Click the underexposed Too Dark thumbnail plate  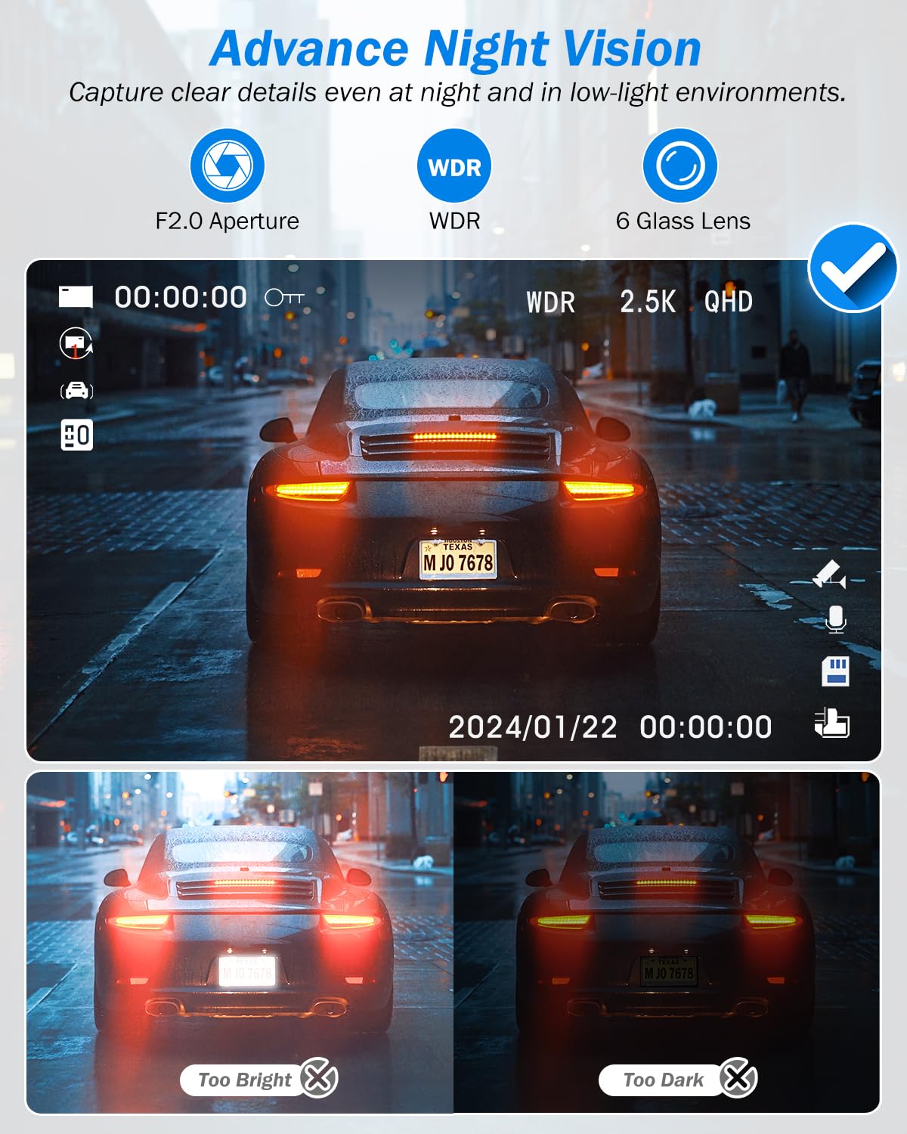669,971
